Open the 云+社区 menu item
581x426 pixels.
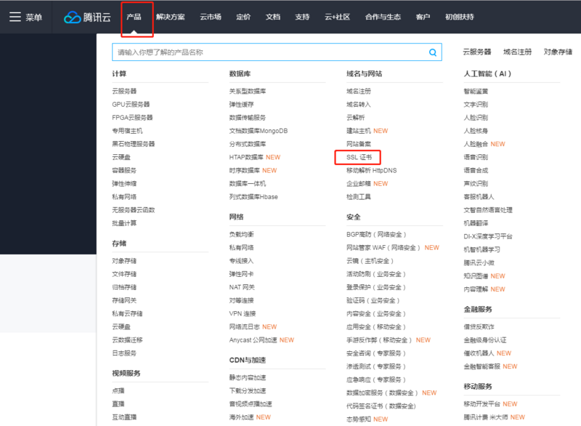click(x=337, y=17)
